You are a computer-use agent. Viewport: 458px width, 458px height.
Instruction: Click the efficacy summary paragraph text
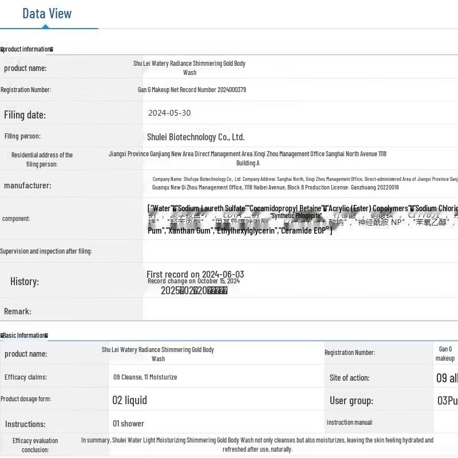point(257,445)
